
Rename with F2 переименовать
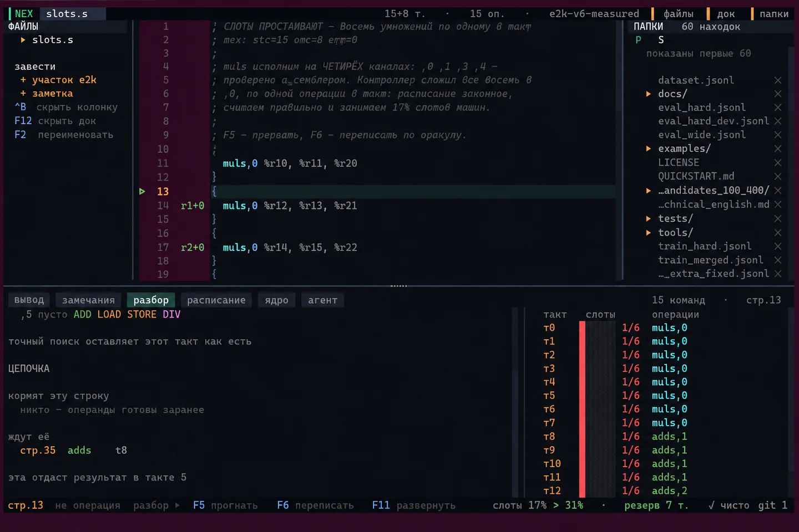pos(64,135)
